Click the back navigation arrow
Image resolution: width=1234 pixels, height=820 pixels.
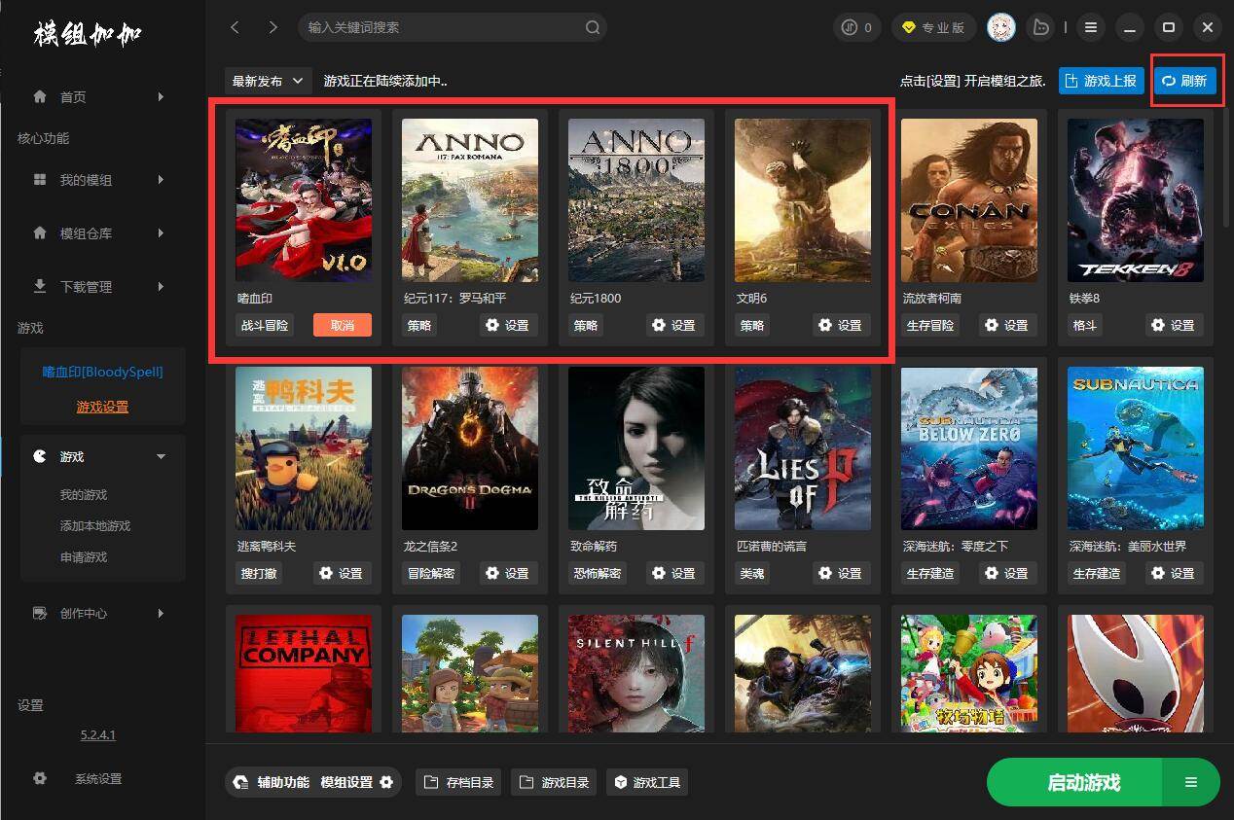coord(235,27)
